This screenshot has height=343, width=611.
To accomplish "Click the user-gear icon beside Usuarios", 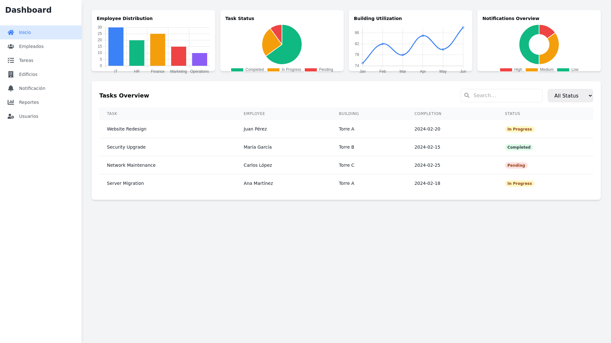I will point(11,116).
